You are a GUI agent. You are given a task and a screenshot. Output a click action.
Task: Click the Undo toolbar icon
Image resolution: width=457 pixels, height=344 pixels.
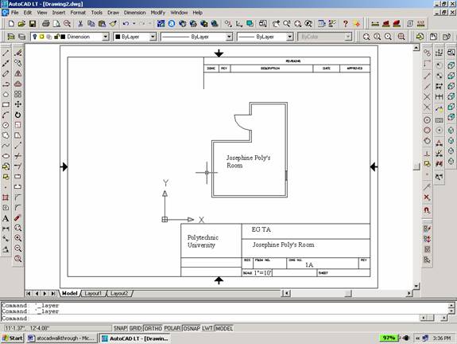click(126, 24)
